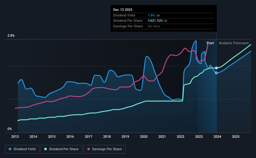The image size is (256, 158).
Task: Toggle the Earnings Per Share legend button
Action: (104, 149)
